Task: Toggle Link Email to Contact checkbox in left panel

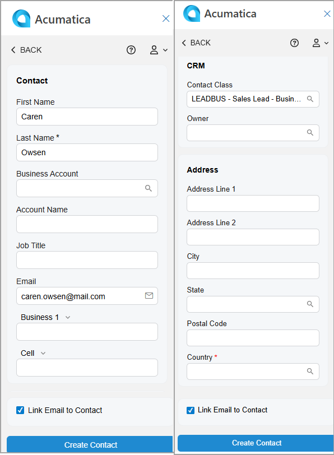Action: [20, 410]
